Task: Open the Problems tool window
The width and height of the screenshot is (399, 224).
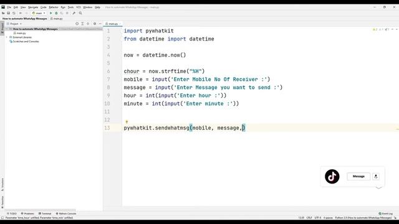Action: pos(27,213)
